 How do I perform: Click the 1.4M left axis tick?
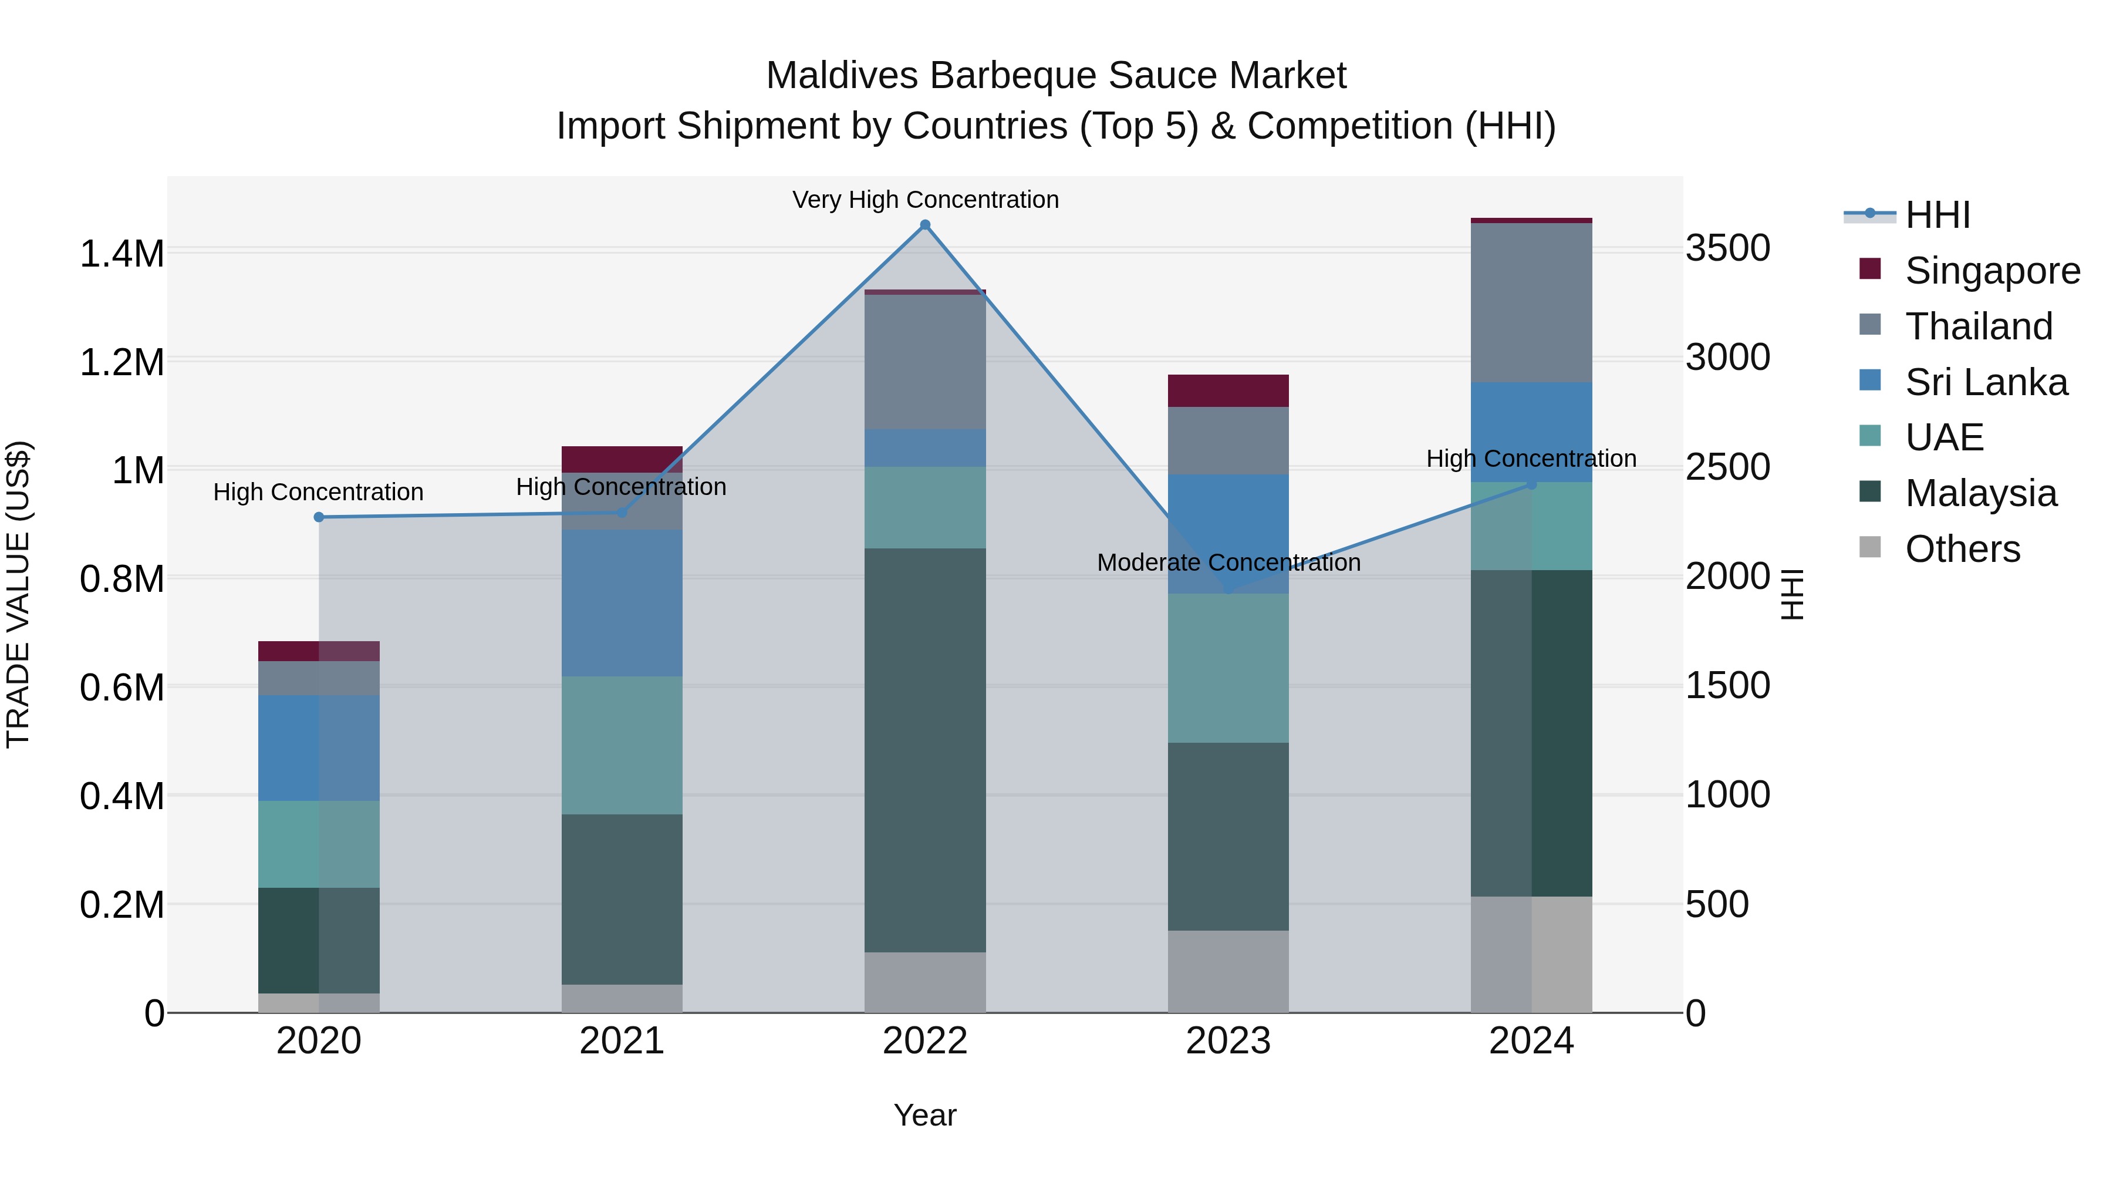122,254
